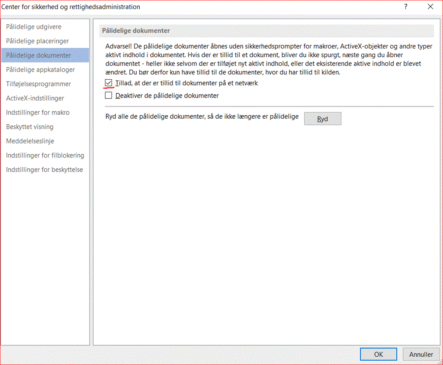Show ActiveX-indstillinger page
Viewport: 443px width, 365px height.
tap(45, 98)
